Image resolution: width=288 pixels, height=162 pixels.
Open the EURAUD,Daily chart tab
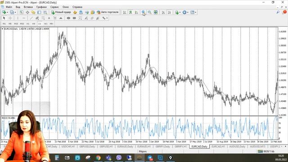(125, 147)
